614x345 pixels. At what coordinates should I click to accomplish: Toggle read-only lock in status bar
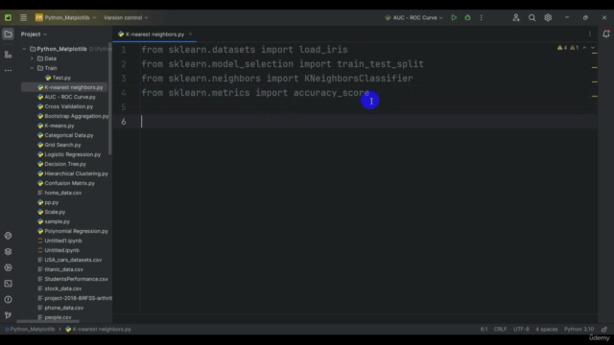point(604,330)
